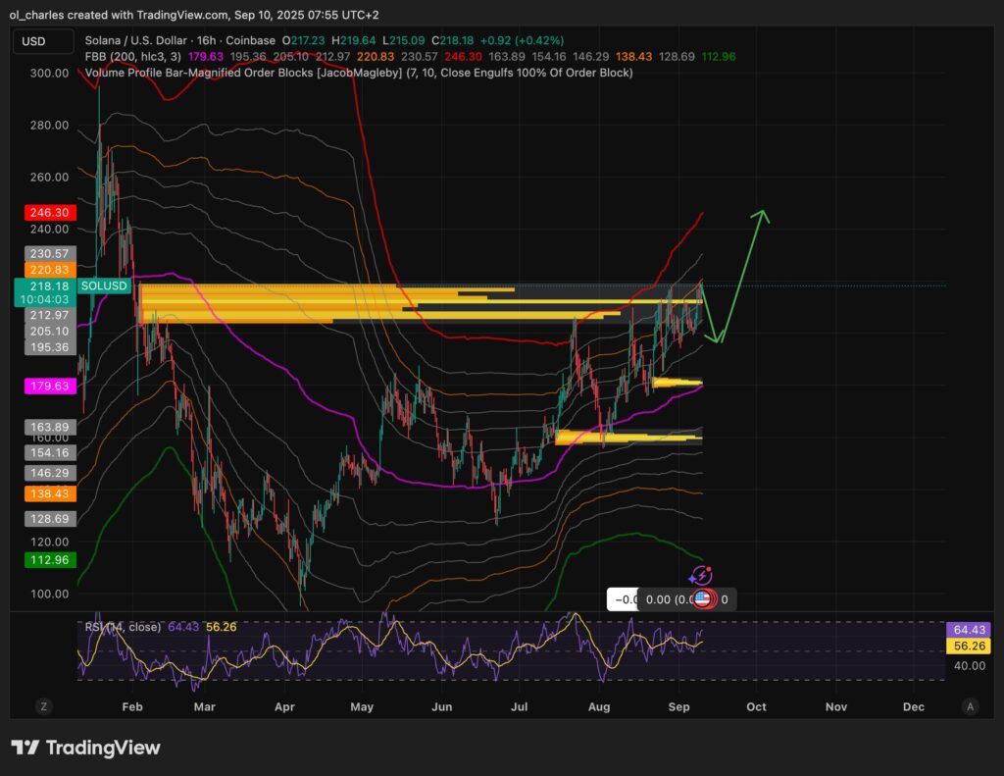The height and width of the screenshot is (776, 1004).
Task: Select the green projection arrow drawing
Action: point(740,275)
